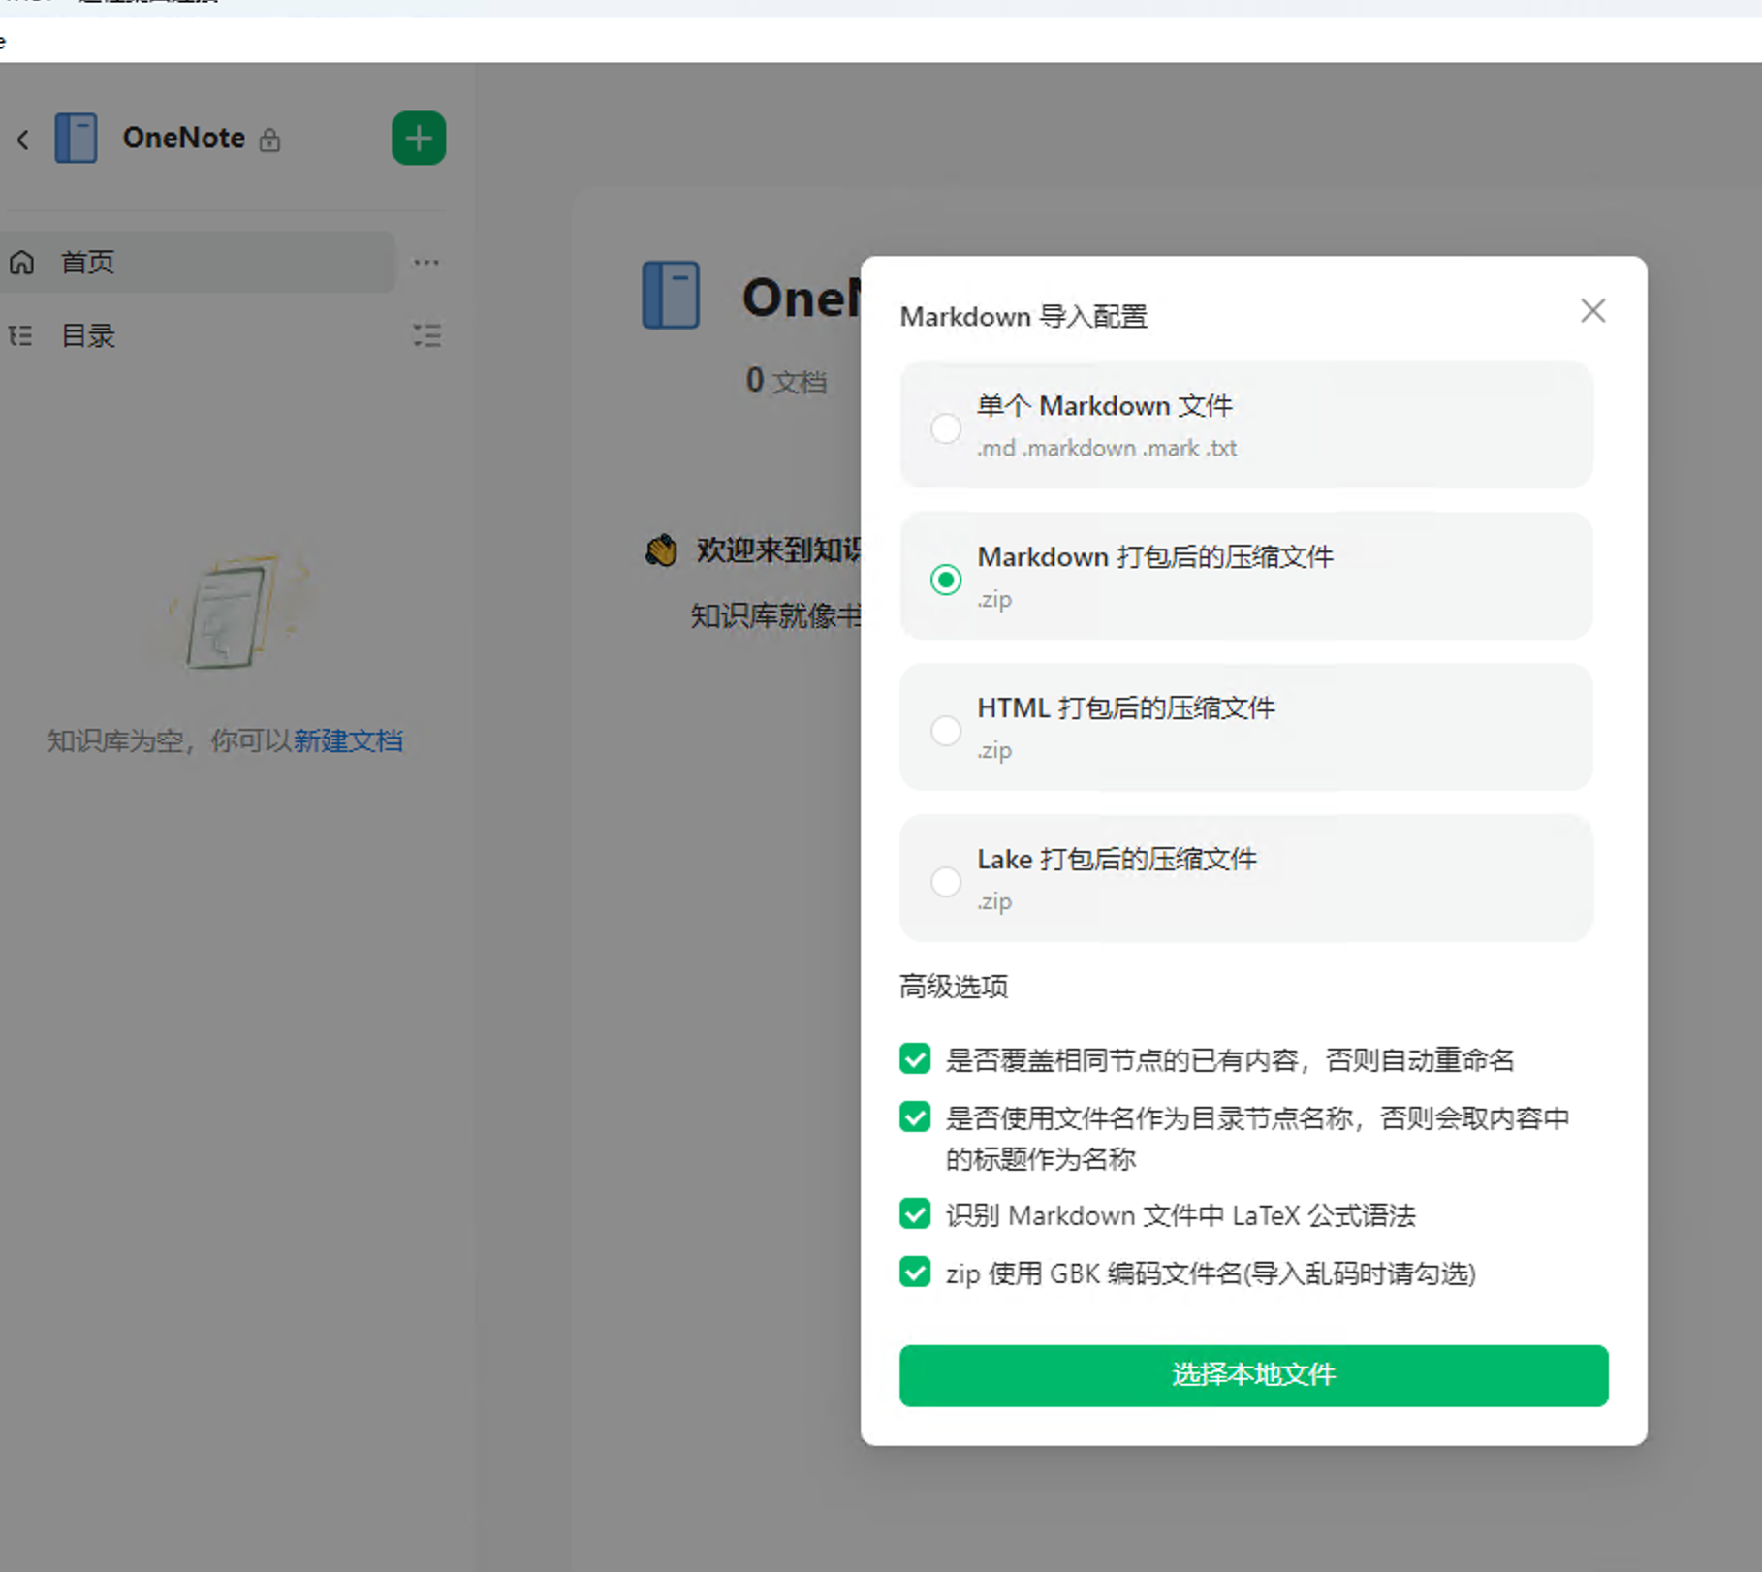Click the green plus add button
Image resolution: width=1762 pixels, height=1572 pixels.
418,139
